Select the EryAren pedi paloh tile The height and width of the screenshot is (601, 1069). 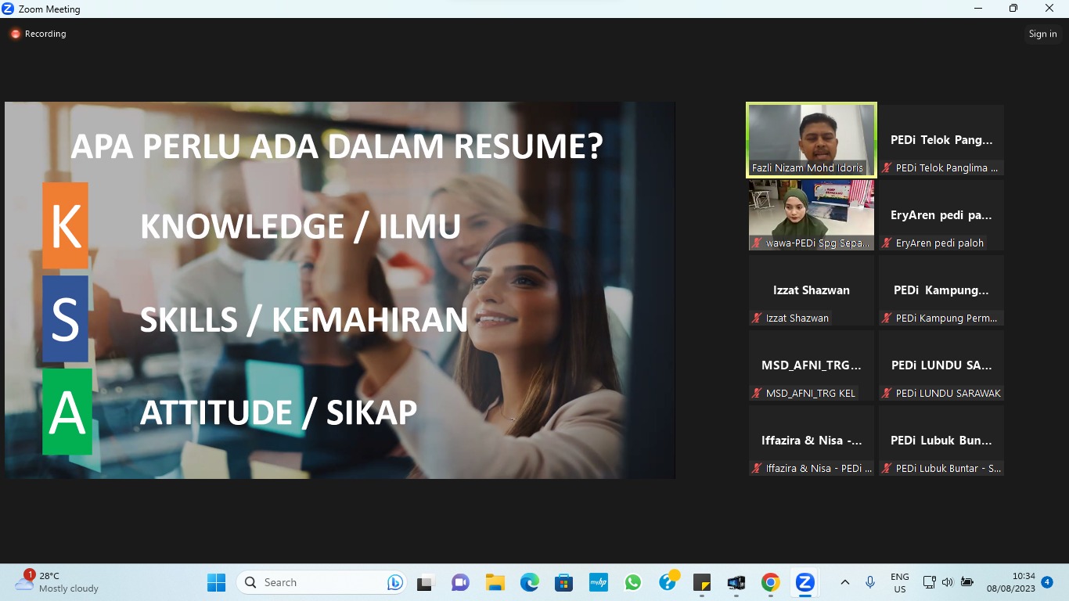[941, 215]
